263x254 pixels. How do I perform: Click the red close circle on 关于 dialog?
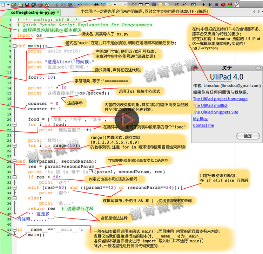[196, 68]
